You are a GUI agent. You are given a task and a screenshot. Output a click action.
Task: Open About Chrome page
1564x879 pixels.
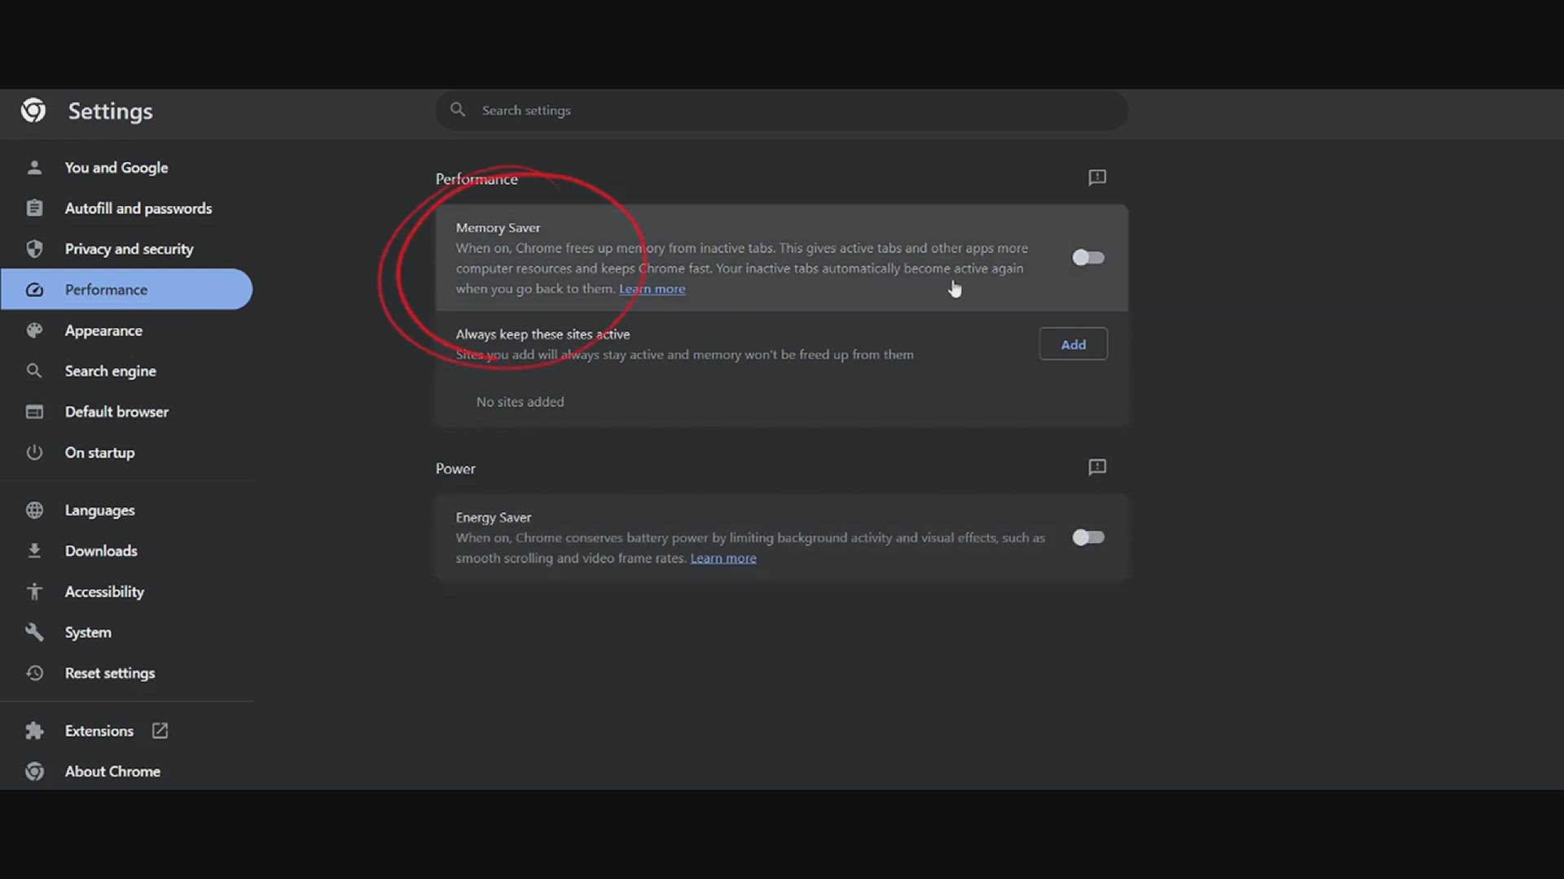(127, 772)
